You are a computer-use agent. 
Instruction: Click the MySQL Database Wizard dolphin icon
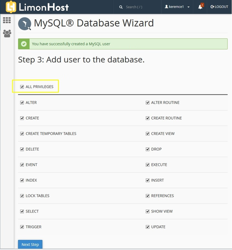point(25,24)
